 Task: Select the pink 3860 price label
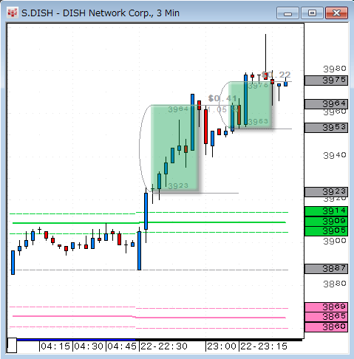point(326,327)
